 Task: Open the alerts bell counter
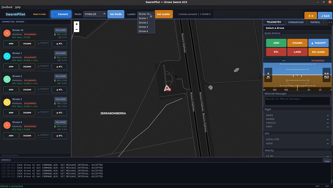point(310,16)
